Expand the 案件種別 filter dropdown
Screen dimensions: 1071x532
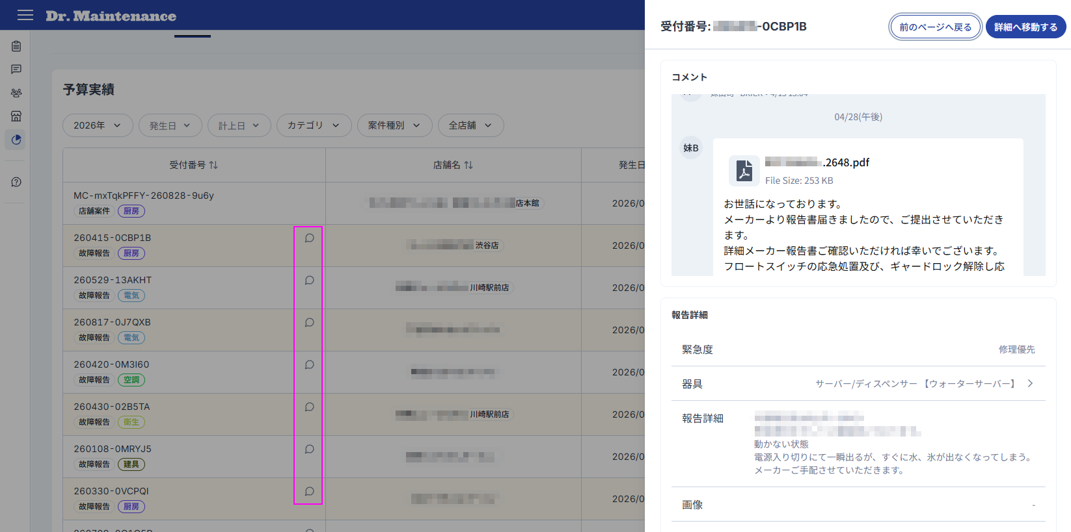[x=395, y=125]
